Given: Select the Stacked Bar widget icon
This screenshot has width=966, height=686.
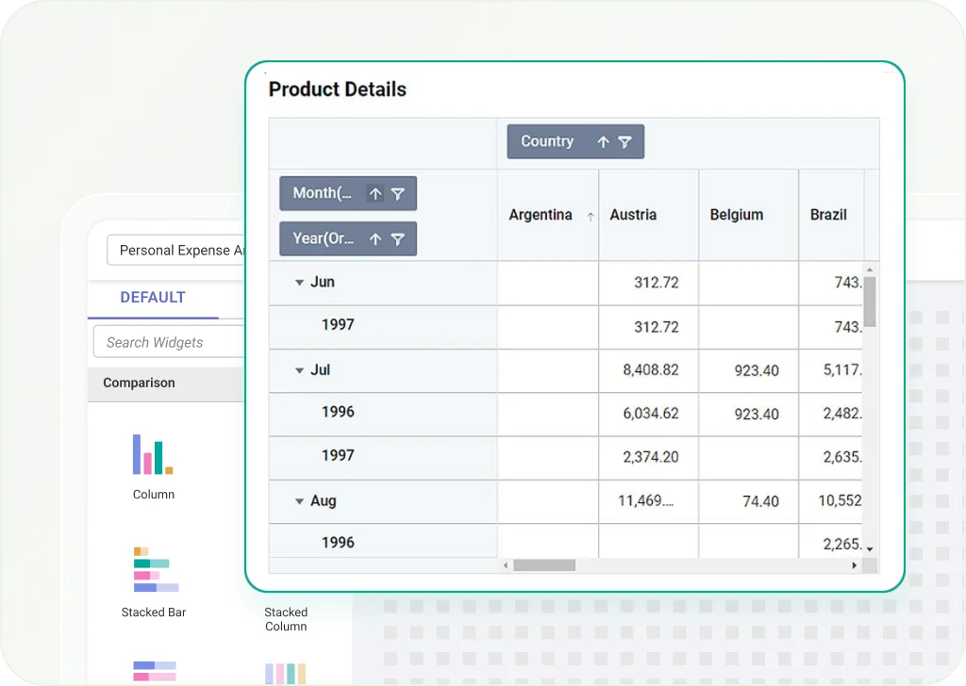Looking at the screenshot, I should tap(156, 569).
